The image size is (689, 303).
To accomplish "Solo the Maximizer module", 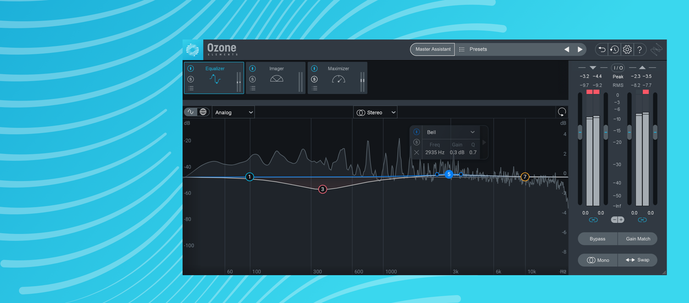I will (314, 79).
